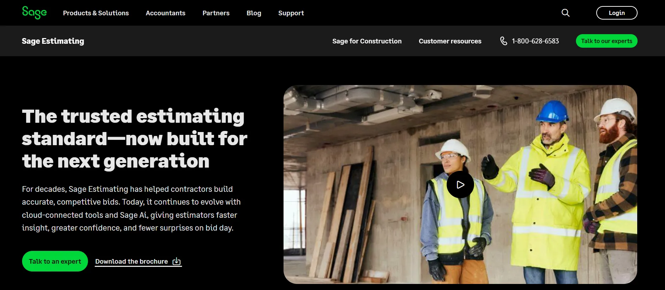Open the Partners menu
The width and height of the screenshot is (665, 290).
[x=216, y=13]
